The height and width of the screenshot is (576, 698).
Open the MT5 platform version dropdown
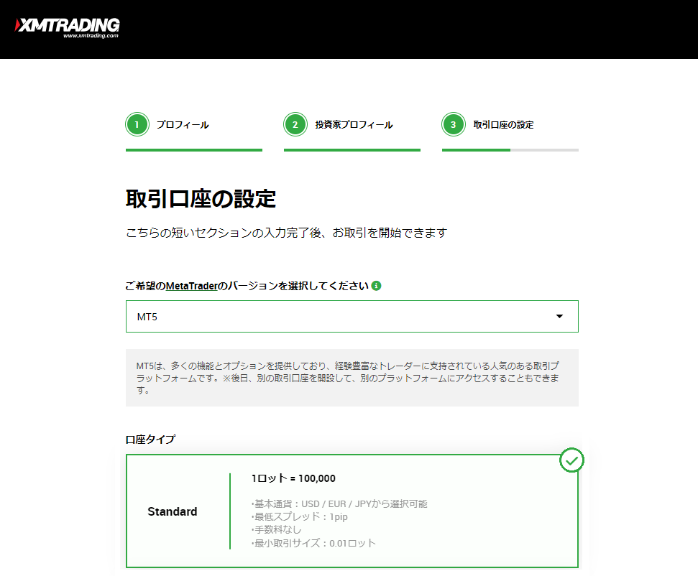click(352, 316)
